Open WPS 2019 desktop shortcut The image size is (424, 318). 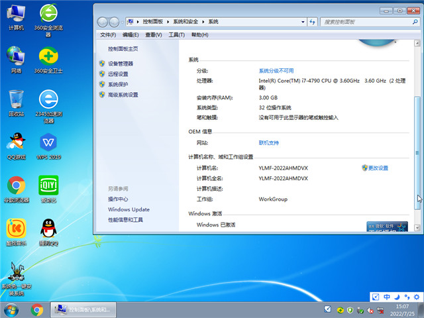[48, 146]
